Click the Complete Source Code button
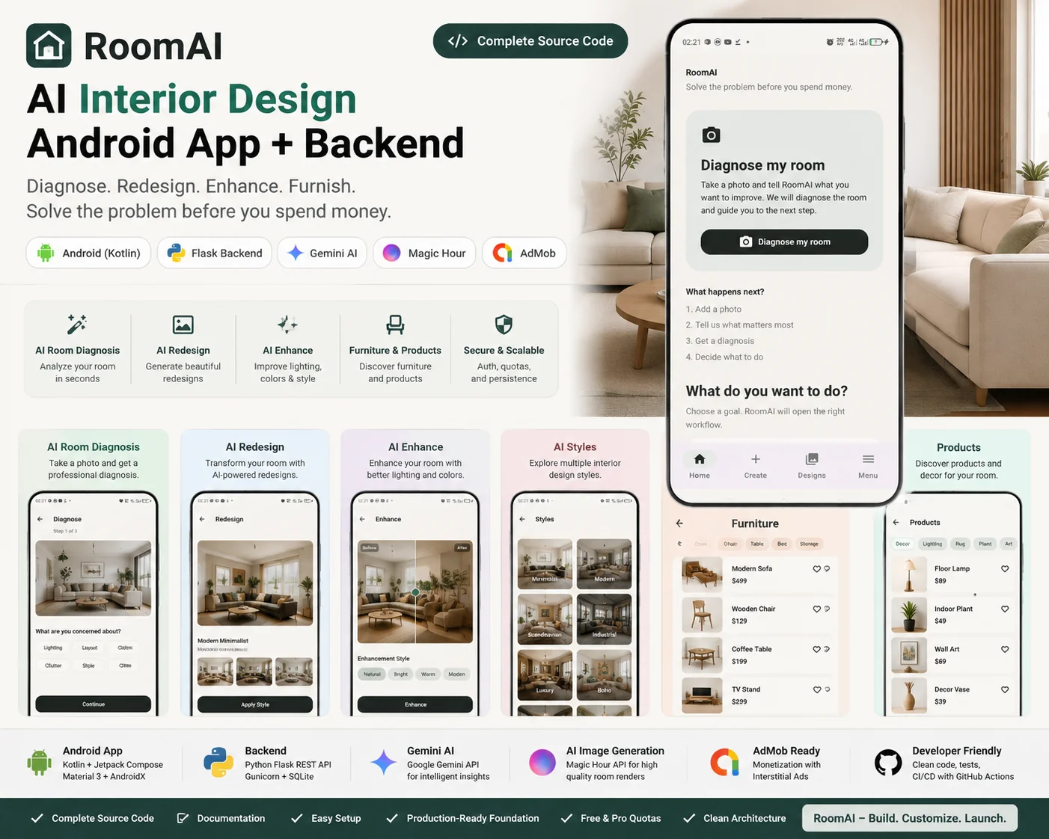 (530, 41)
